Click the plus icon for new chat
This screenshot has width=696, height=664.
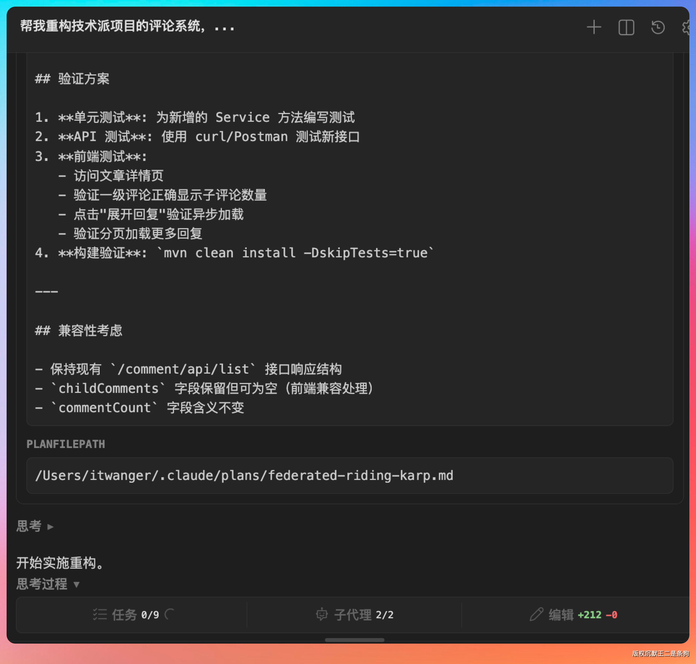tap(594, 27)
